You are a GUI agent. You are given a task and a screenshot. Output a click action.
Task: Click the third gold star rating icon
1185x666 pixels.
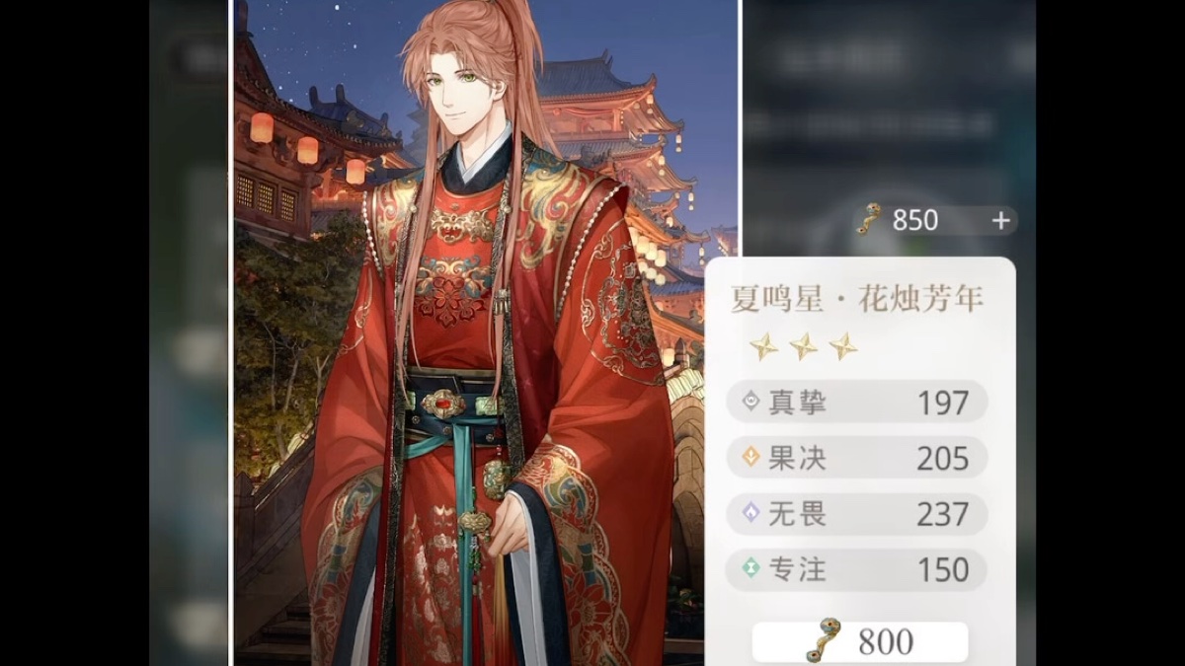click(843, 346)
